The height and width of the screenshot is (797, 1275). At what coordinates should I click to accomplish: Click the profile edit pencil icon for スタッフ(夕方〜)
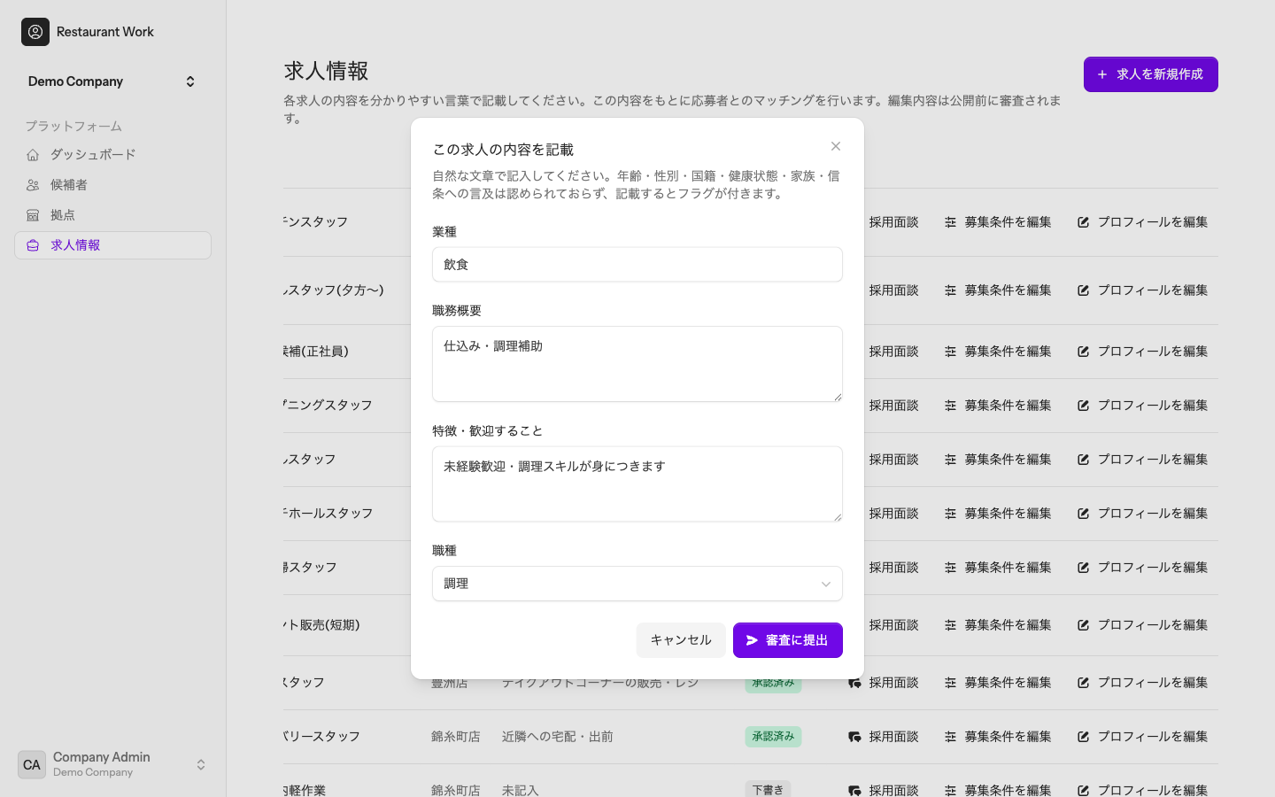[1083, 290]
